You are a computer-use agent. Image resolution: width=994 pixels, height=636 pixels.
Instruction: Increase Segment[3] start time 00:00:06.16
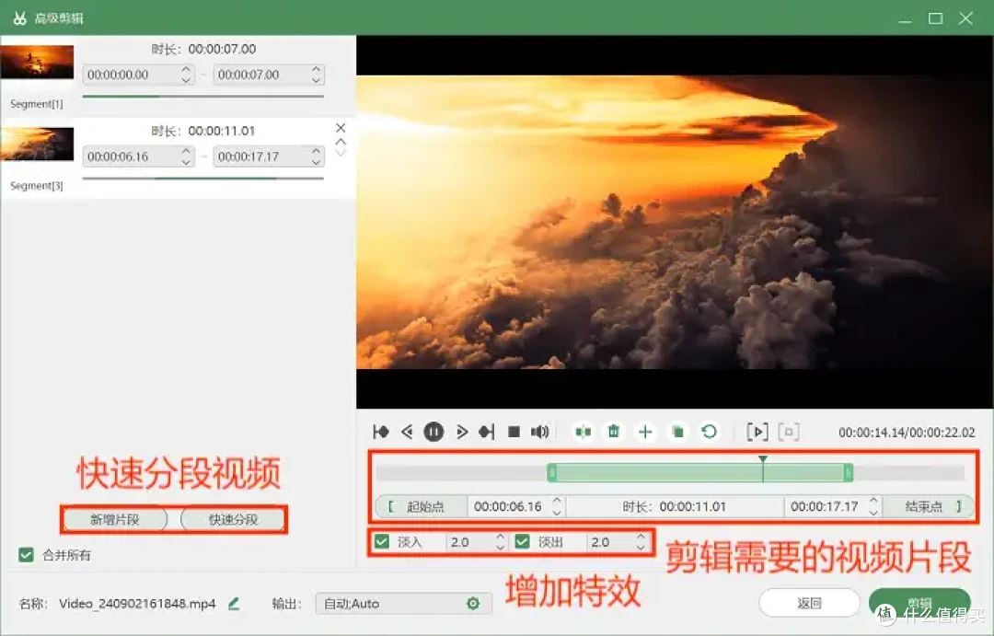186,151
